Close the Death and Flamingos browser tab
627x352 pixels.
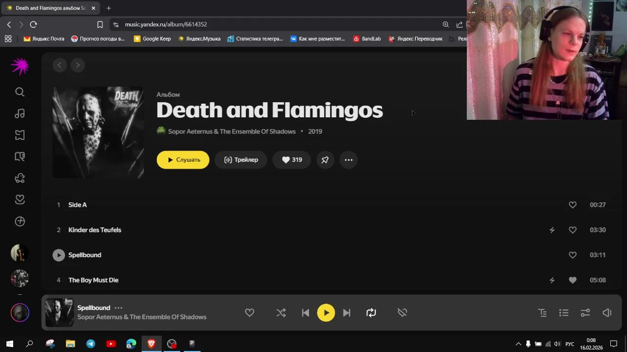(93, 8)
